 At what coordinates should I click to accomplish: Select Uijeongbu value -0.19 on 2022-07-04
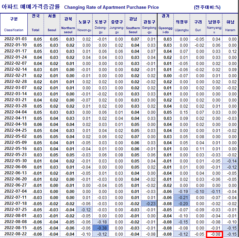182,191
